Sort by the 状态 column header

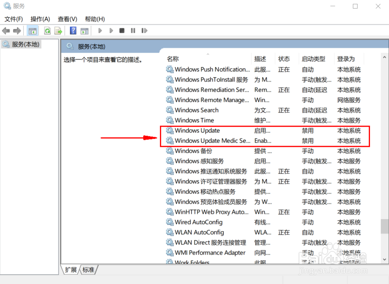284,59
